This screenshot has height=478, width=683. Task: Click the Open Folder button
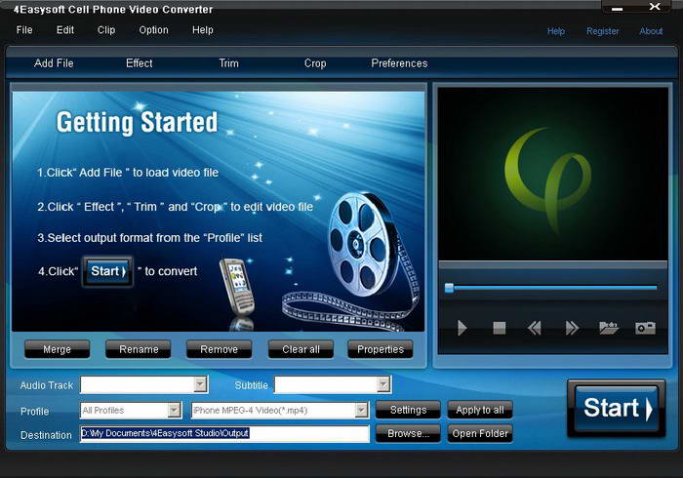pyautogui.click(x=480, y=433)
